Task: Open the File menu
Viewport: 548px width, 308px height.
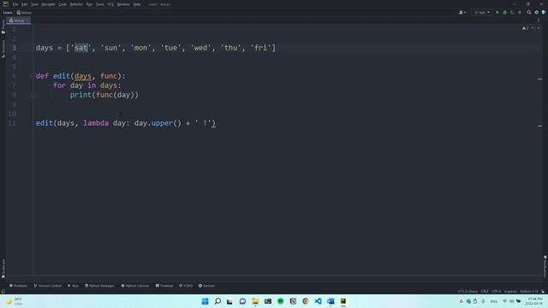Action: pyautogui.click(x=15, y=4)
